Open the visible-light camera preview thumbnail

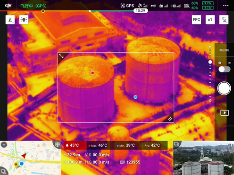coord(204,158)
